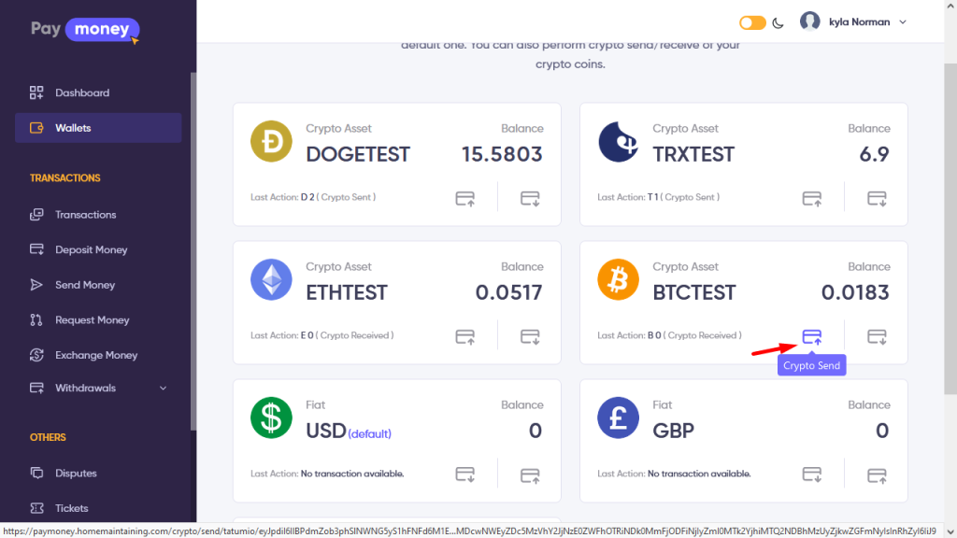Image resolution: width=957 pixels, height=538 pixels.
Task: Receive crypto into the ETHTEST wallet
Action: pyautogui.click(x=530, y=336)
